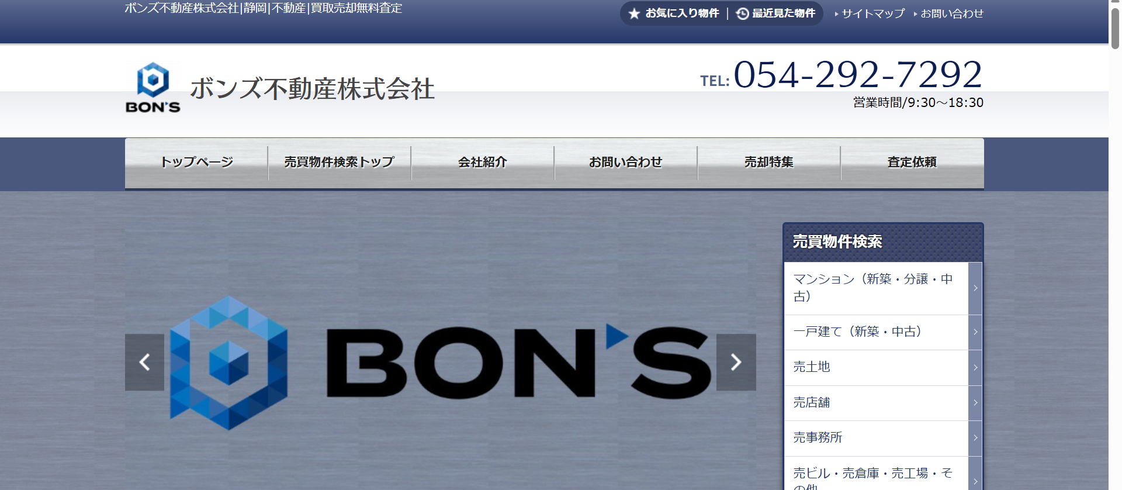Click chevron beside 一戸建て row
This screenshot has width=1122, height=490.
pyautogui.click(x=975, y=332)
